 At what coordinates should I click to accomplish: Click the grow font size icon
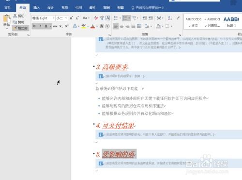pos(71,18)
